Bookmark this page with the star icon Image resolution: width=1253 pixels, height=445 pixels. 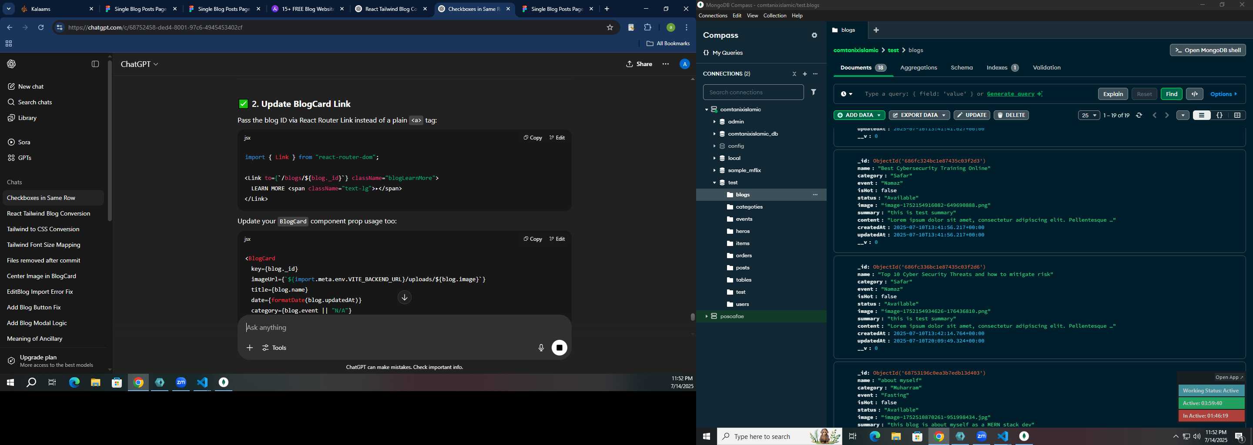tap(610, 28)
